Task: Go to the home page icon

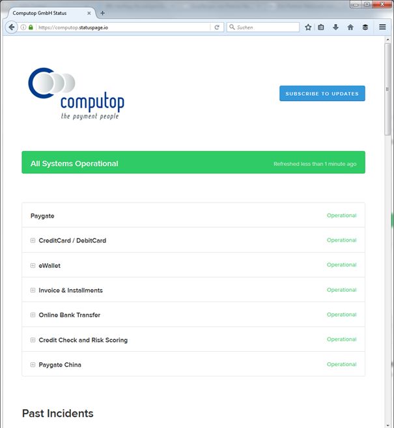Action: pyautogui.click(x=350, y=27)
